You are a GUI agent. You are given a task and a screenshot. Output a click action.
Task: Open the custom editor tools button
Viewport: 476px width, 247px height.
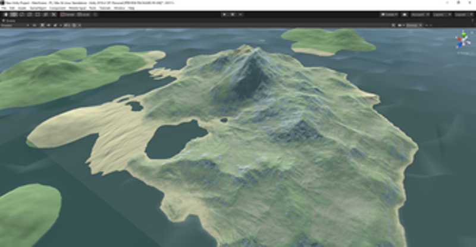pos(54,15)
